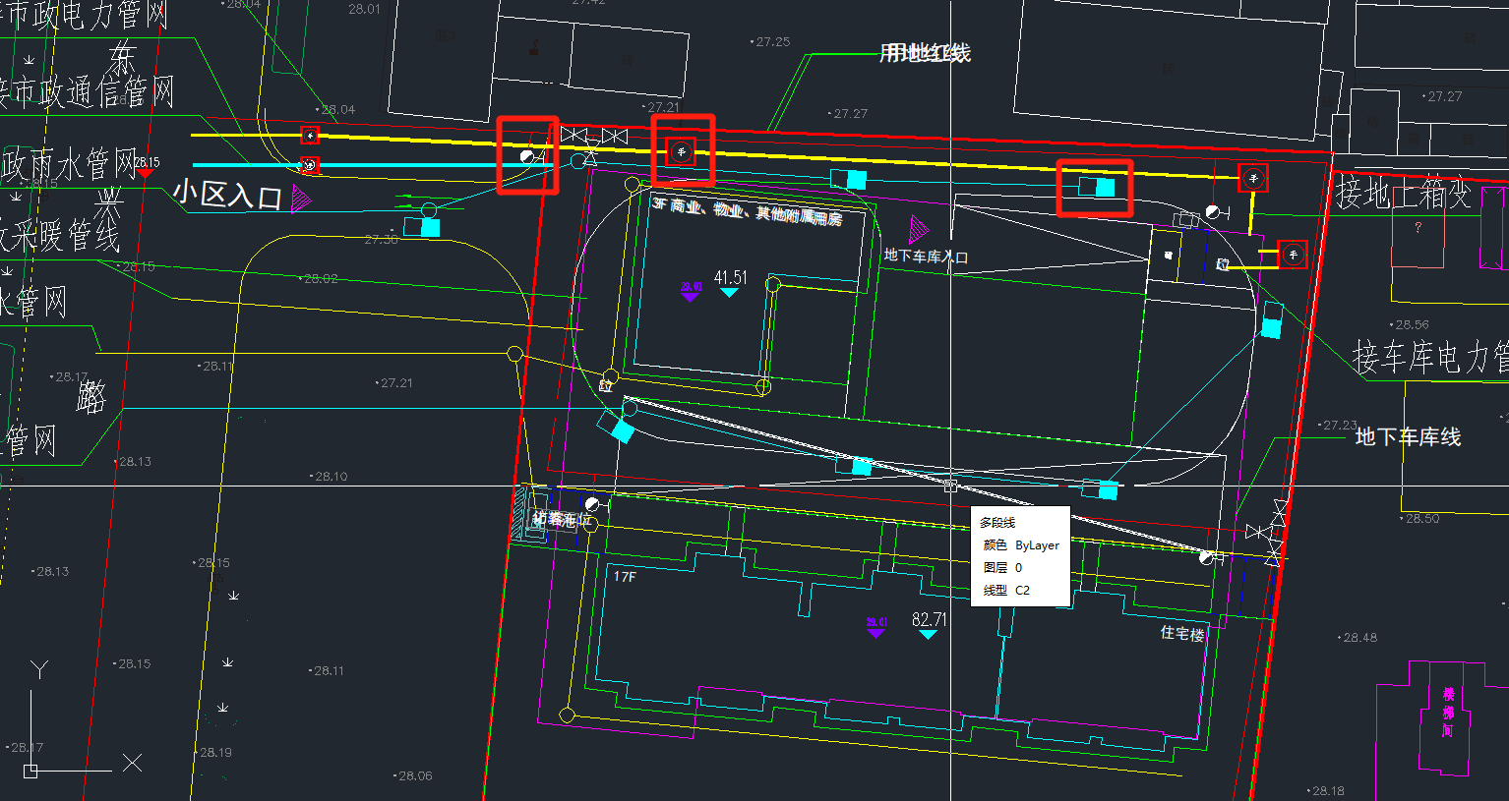Click the elevation point 27.23
This screenshot has width=1509, height=801.
(1338, 426)
